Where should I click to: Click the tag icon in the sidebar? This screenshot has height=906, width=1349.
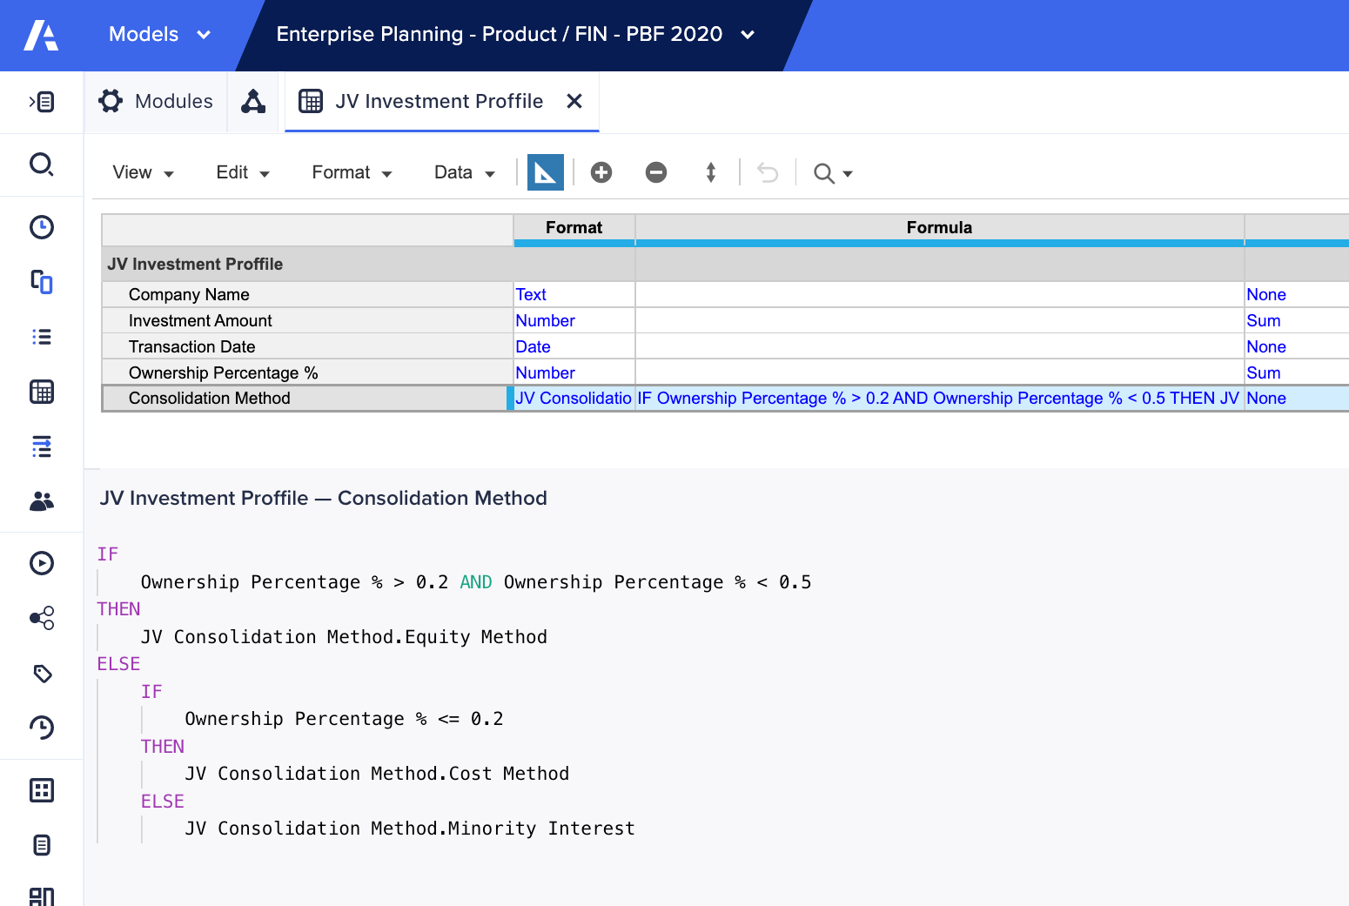coord(42,674)
